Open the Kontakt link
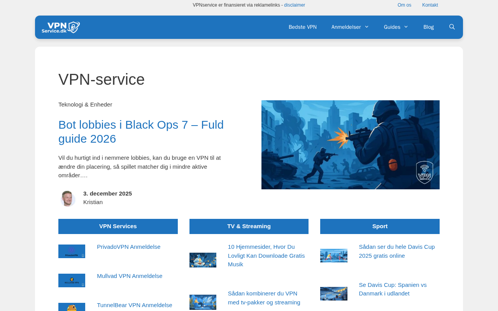The width and height of the screenshot is (498, 311). [430, 5]
